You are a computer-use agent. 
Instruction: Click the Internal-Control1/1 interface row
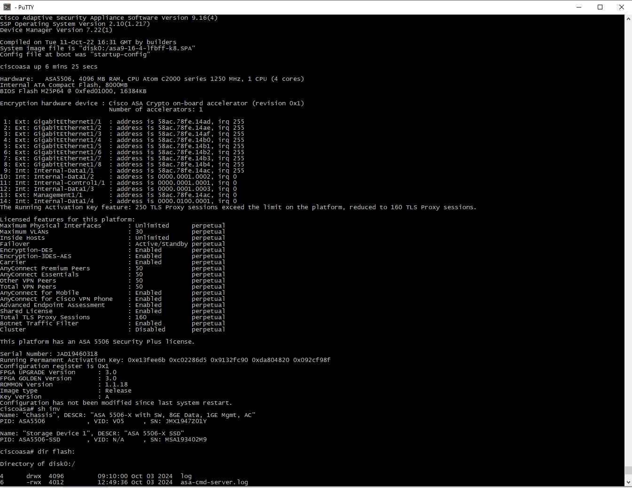(x=118, y=183)
